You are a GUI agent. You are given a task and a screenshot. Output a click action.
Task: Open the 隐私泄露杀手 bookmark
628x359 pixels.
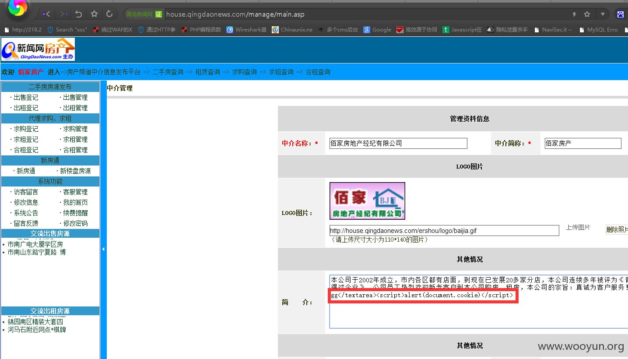tap(508, 30)
